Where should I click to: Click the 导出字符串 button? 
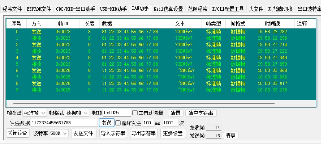click(x=144, y=133)
